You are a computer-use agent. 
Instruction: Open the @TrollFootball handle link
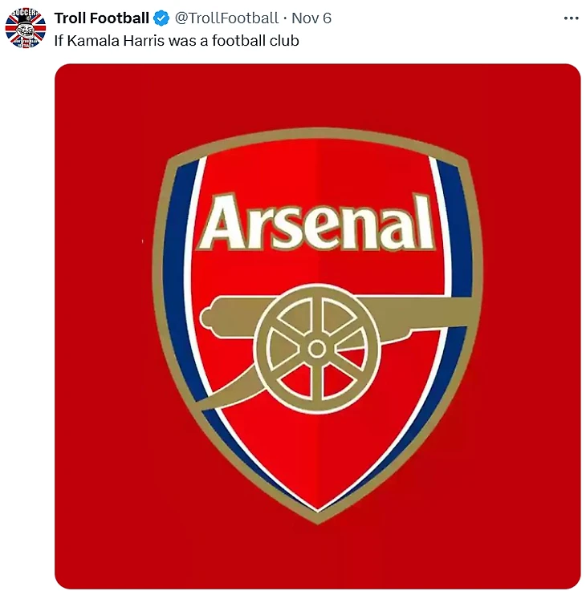[226, 18]
